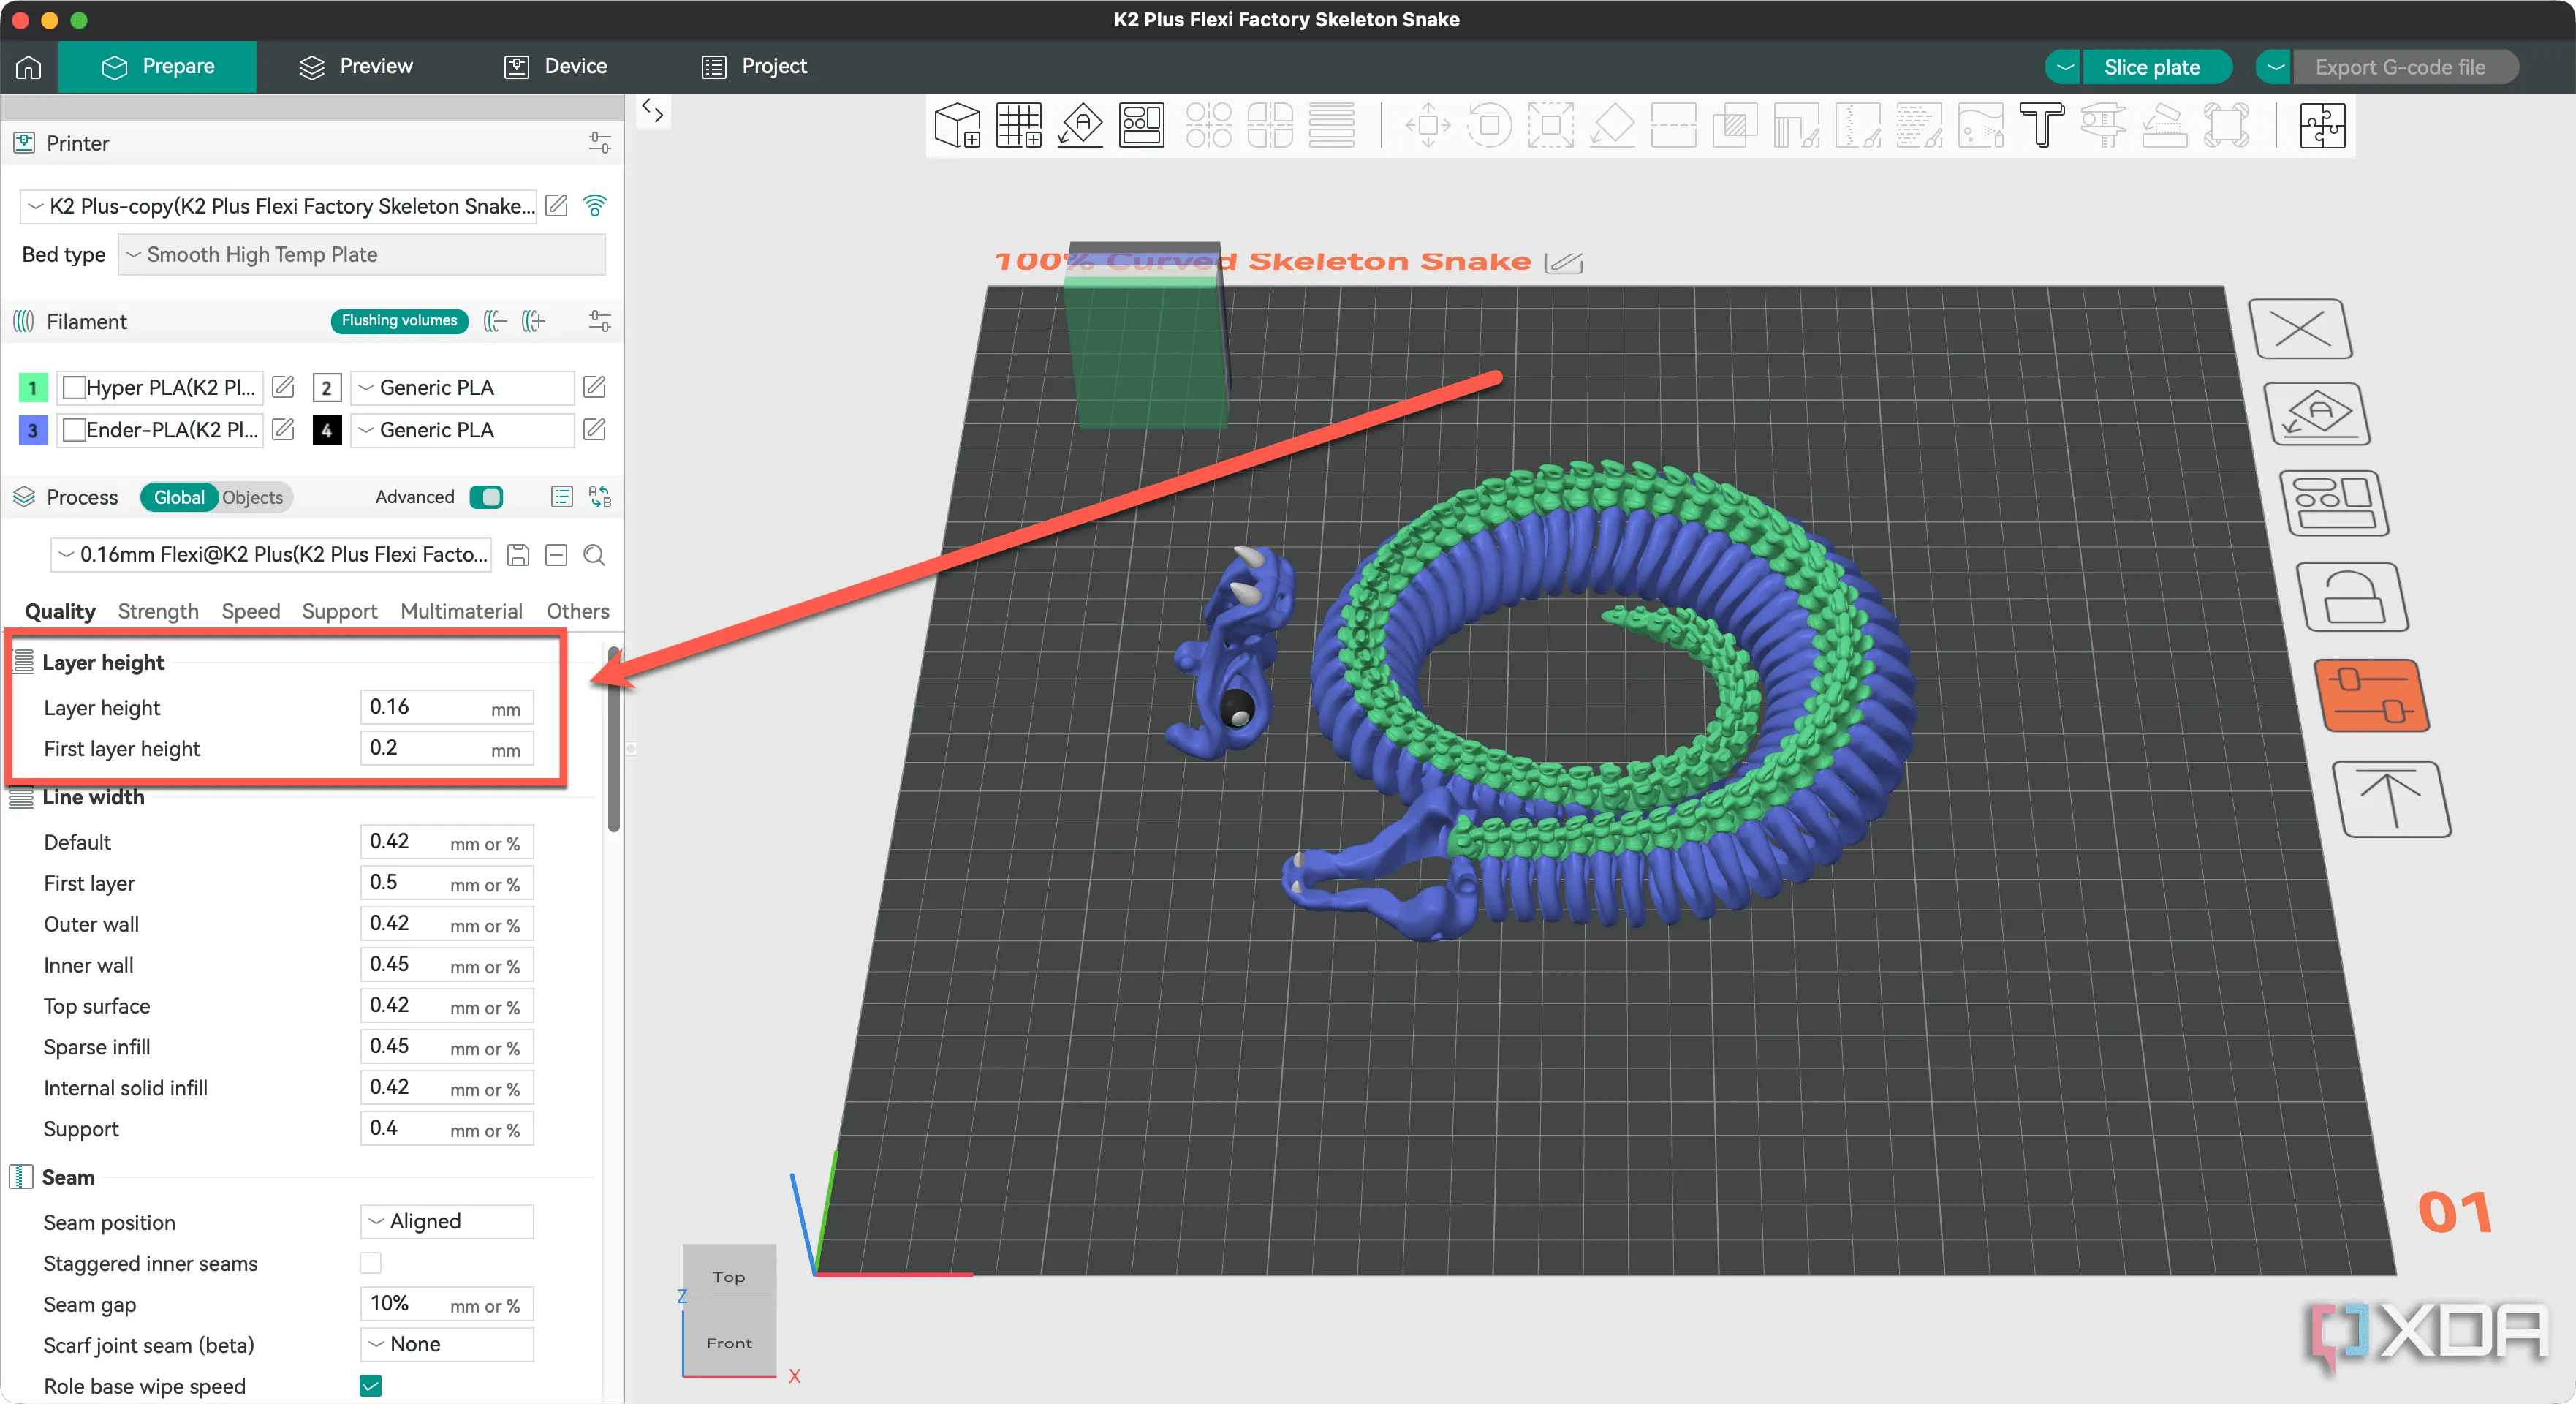Click the First layer height value field

447,749
